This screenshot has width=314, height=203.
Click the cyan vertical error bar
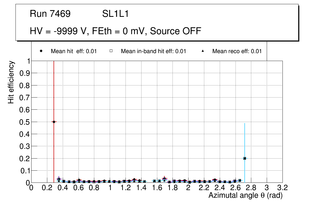click(245, 139)
